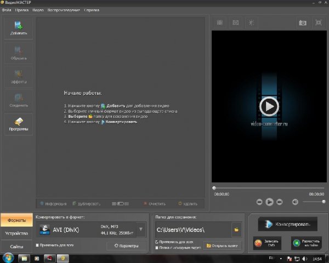This screenshot has height=263, width=329.
Task: Open the Программы sidebar item
Action: pyautogui.click(x=19, y=124)
